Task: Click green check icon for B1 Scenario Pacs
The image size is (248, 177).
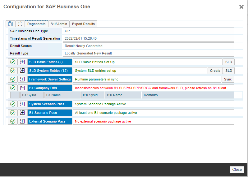Action: 13,113
